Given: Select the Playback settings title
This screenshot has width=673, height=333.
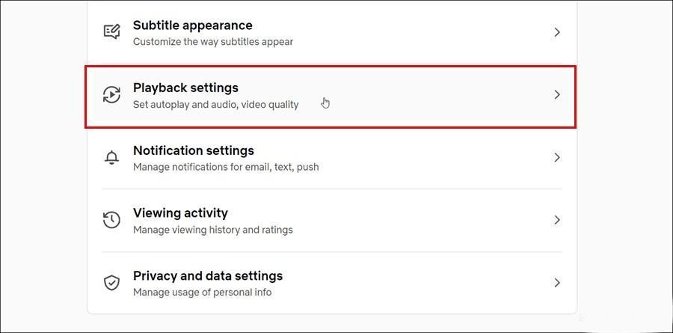Looking at the screenshot, I should pos(185,88).
